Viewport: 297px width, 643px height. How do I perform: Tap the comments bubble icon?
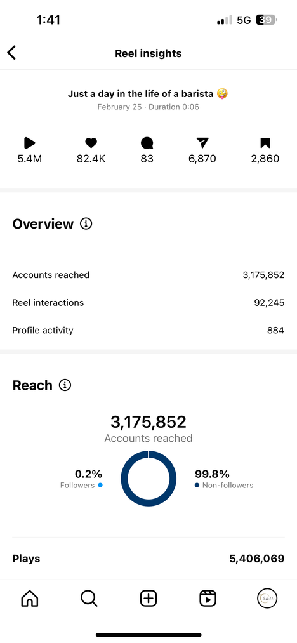click(x=147, y=143)
